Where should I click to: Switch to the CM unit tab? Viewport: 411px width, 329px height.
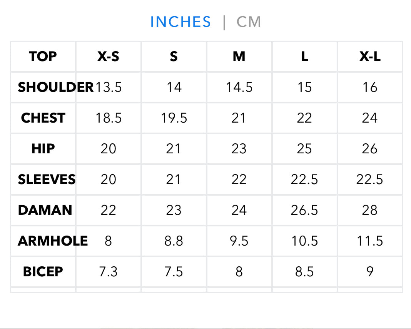[249, 22]
